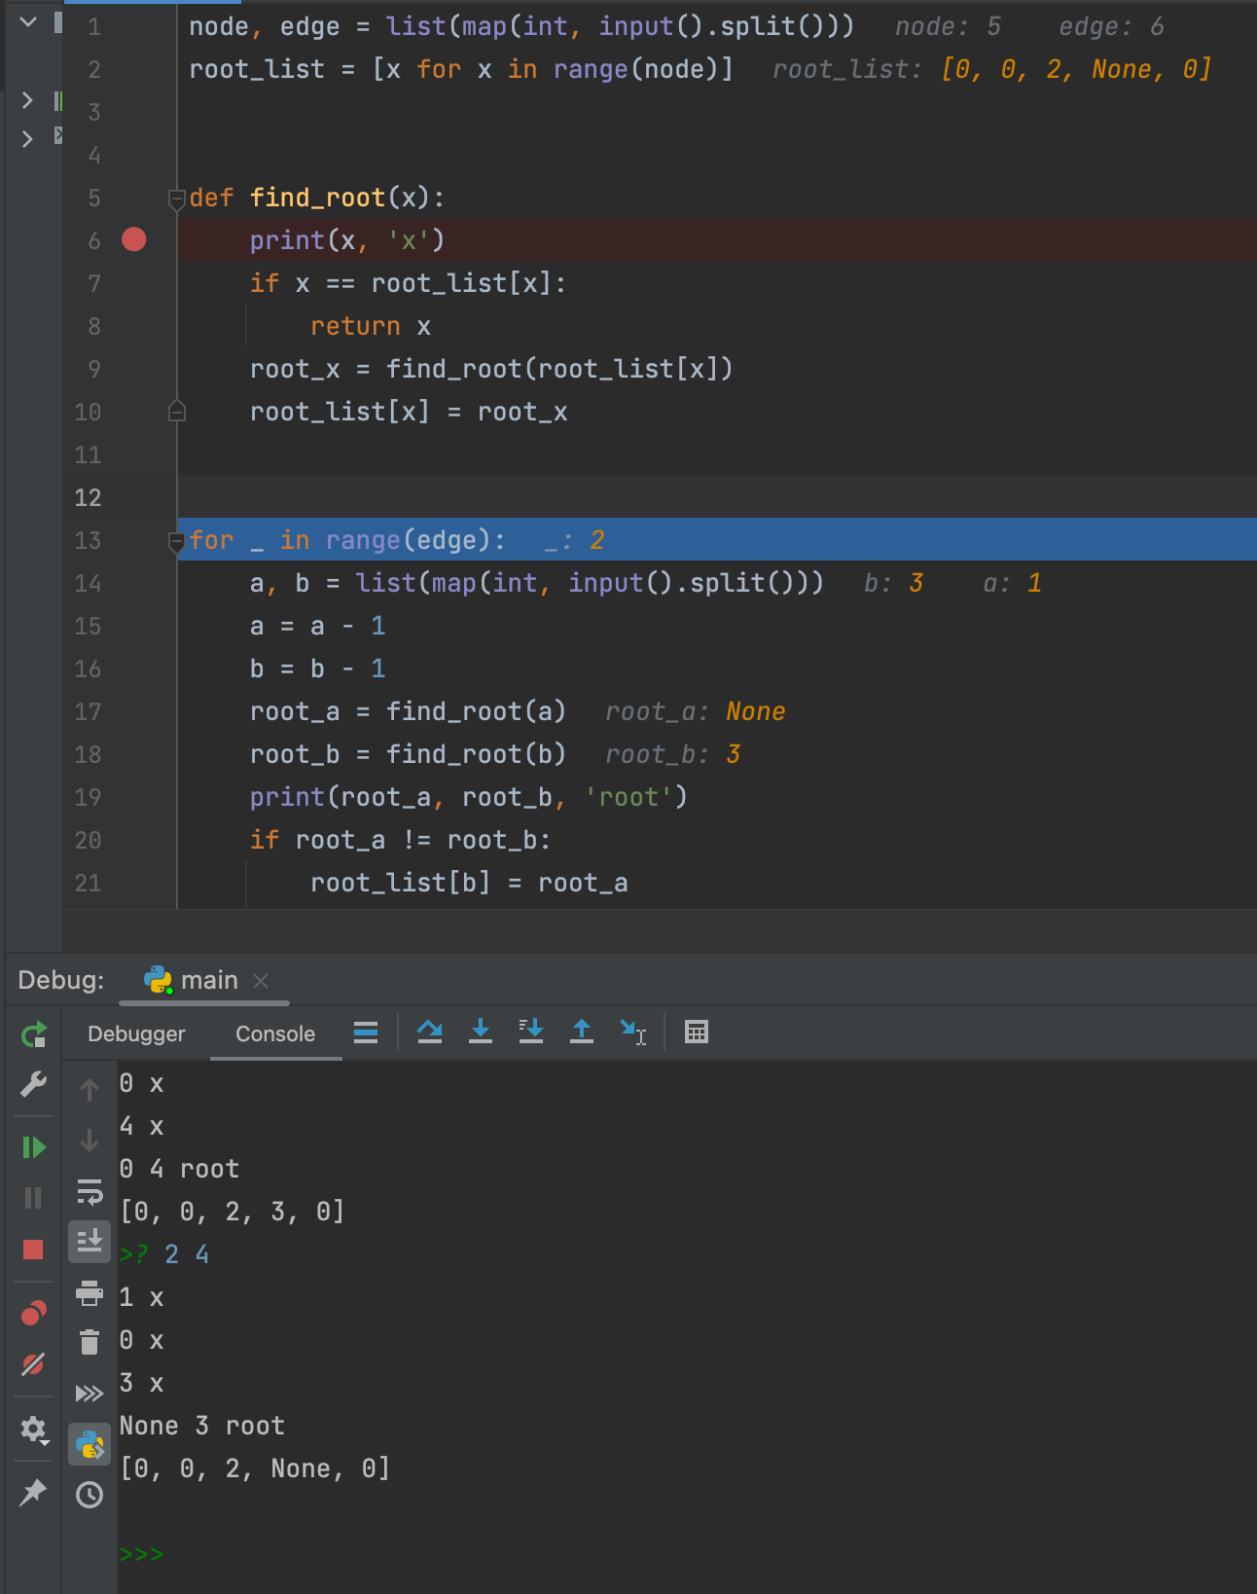Pin the debug tab

(33, 1491)
